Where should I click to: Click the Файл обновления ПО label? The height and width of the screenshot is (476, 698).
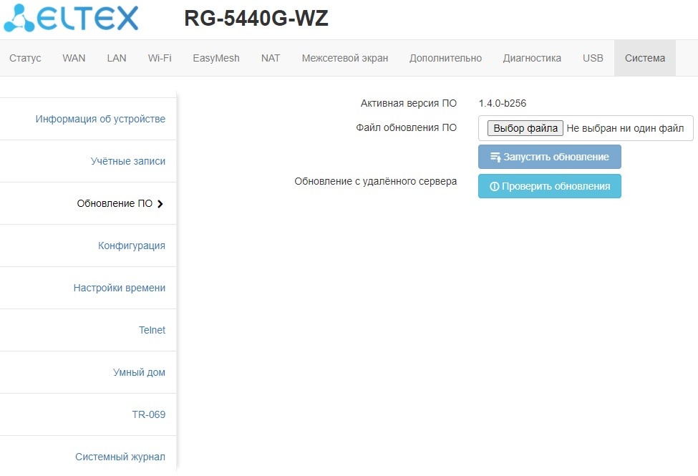pos(407,128)
